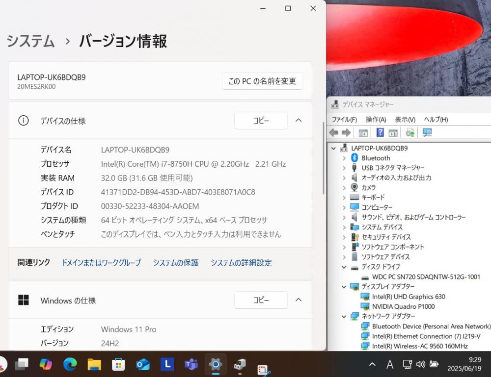
Task: Select Intel(R) Ethernet Connection (7) I219-V
Action: (426, 336)
